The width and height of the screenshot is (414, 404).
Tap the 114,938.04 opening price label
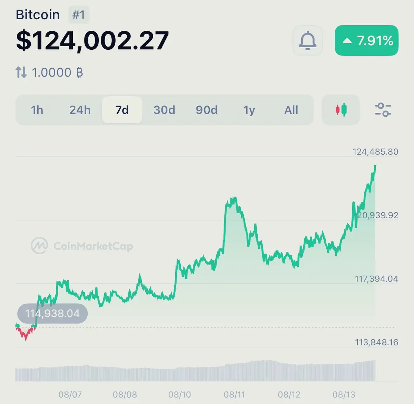(x=52, y=314)
